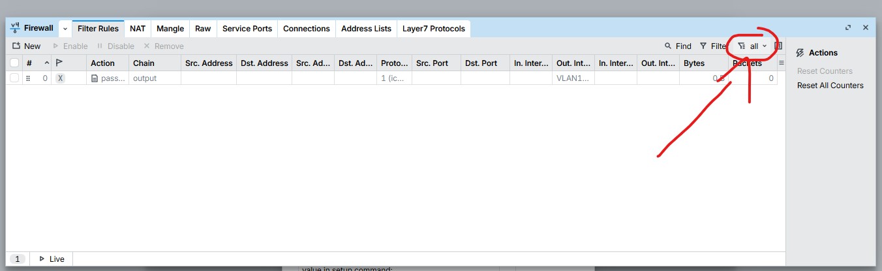Click the Remove toolbar button
The height and width of the screenshot is (271, 882).
164,46
